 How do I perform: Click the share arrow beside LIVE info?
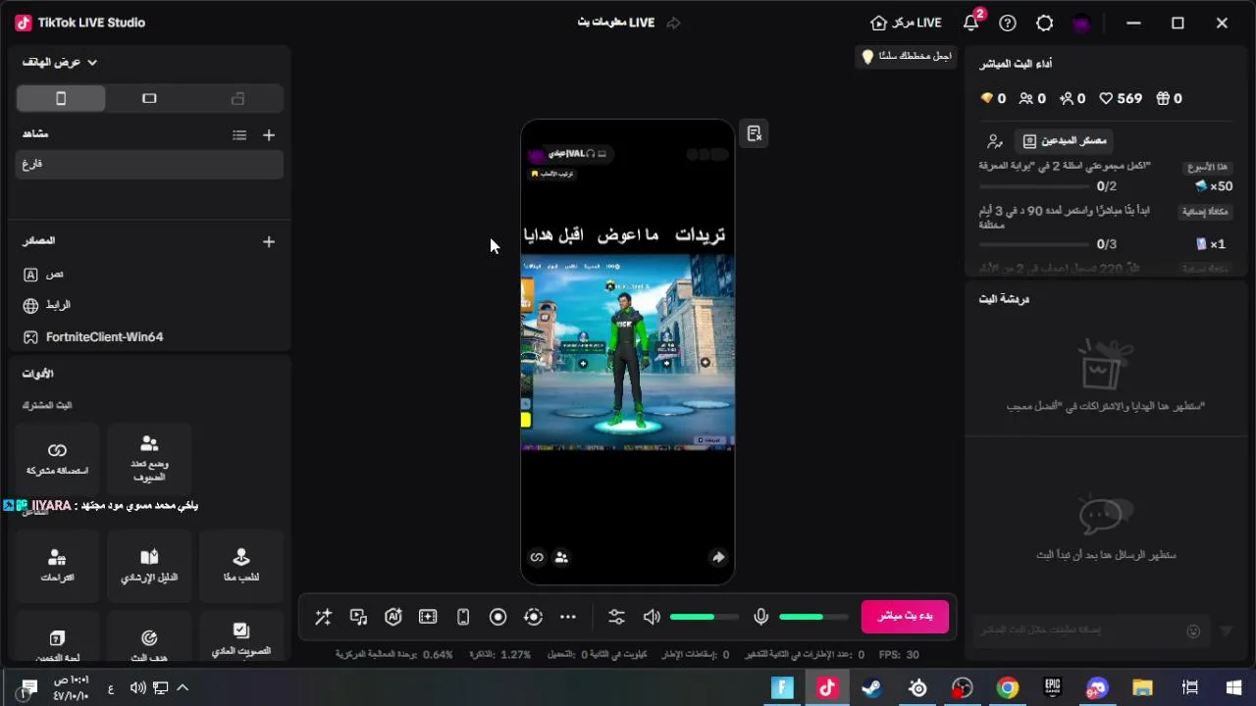[x=673, y=23]
